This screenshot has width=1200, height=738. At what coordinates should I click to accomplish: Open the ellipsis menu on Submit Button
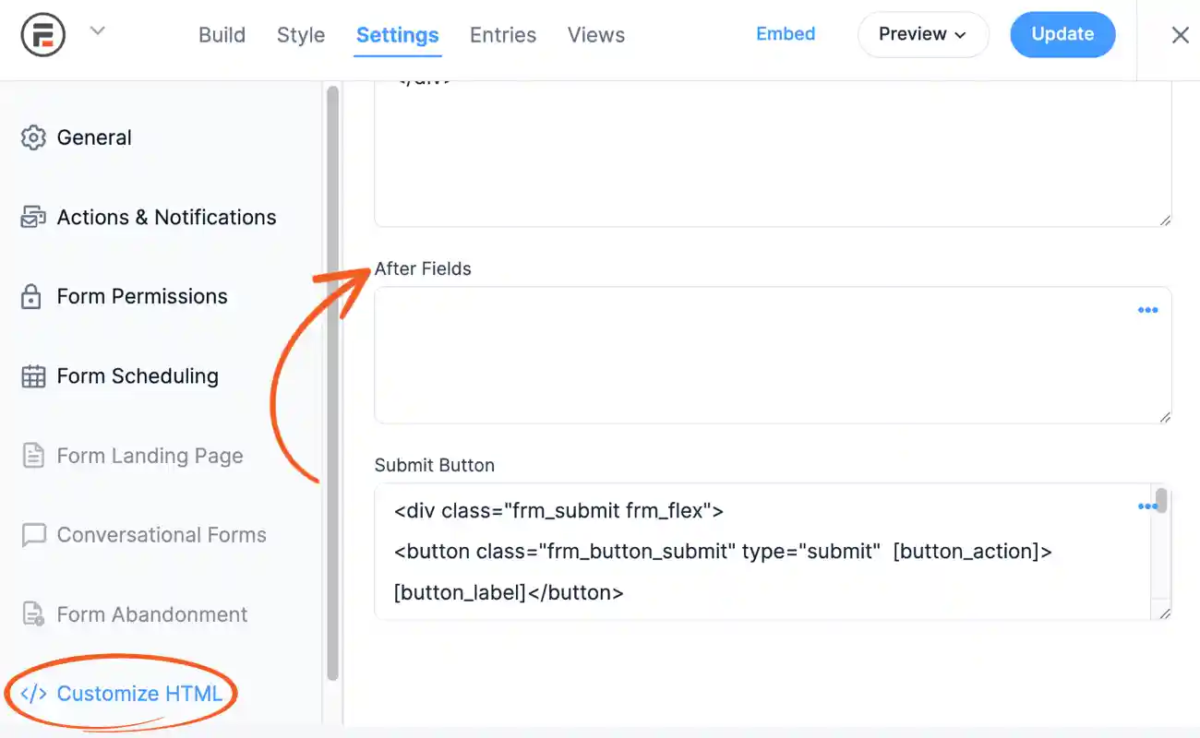1147,506
